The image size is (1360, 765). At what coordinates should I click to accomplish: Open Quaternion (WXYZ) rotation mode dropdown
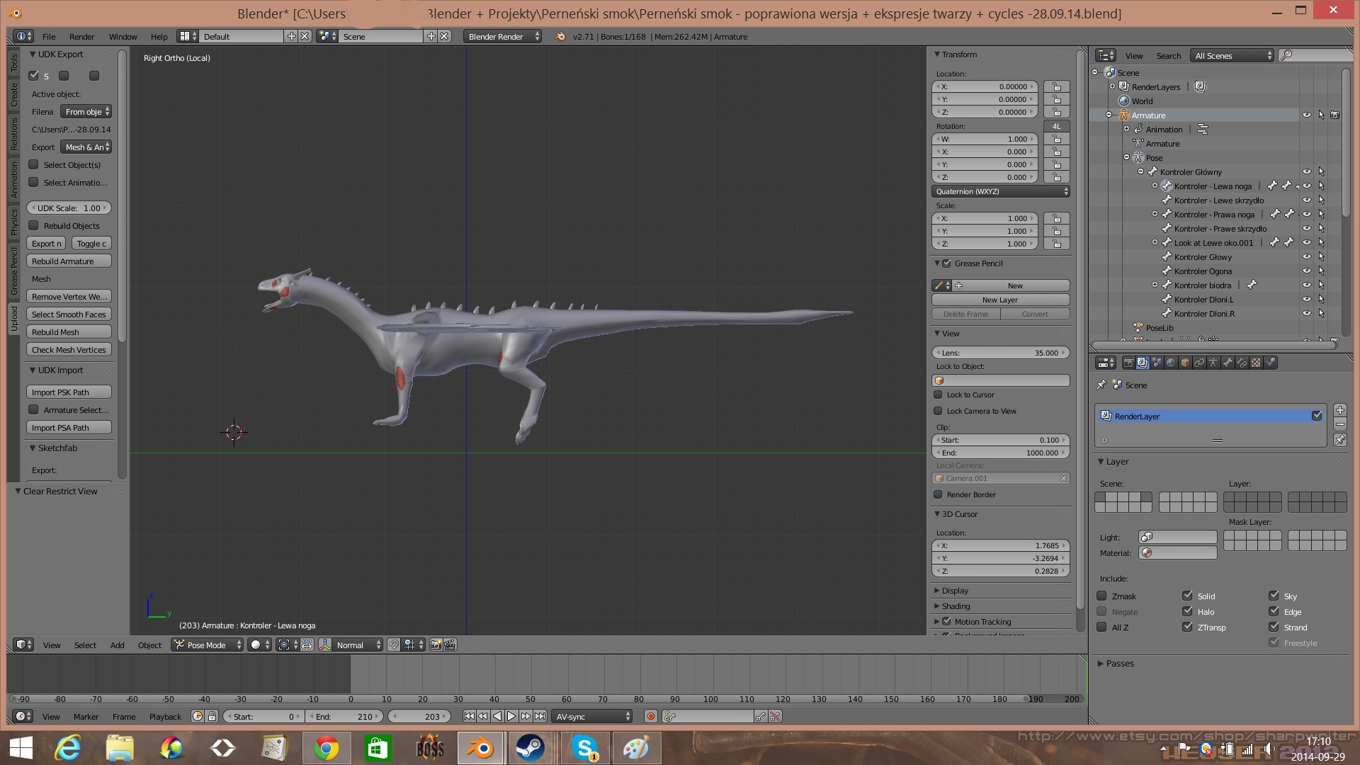click(1001, 191)
